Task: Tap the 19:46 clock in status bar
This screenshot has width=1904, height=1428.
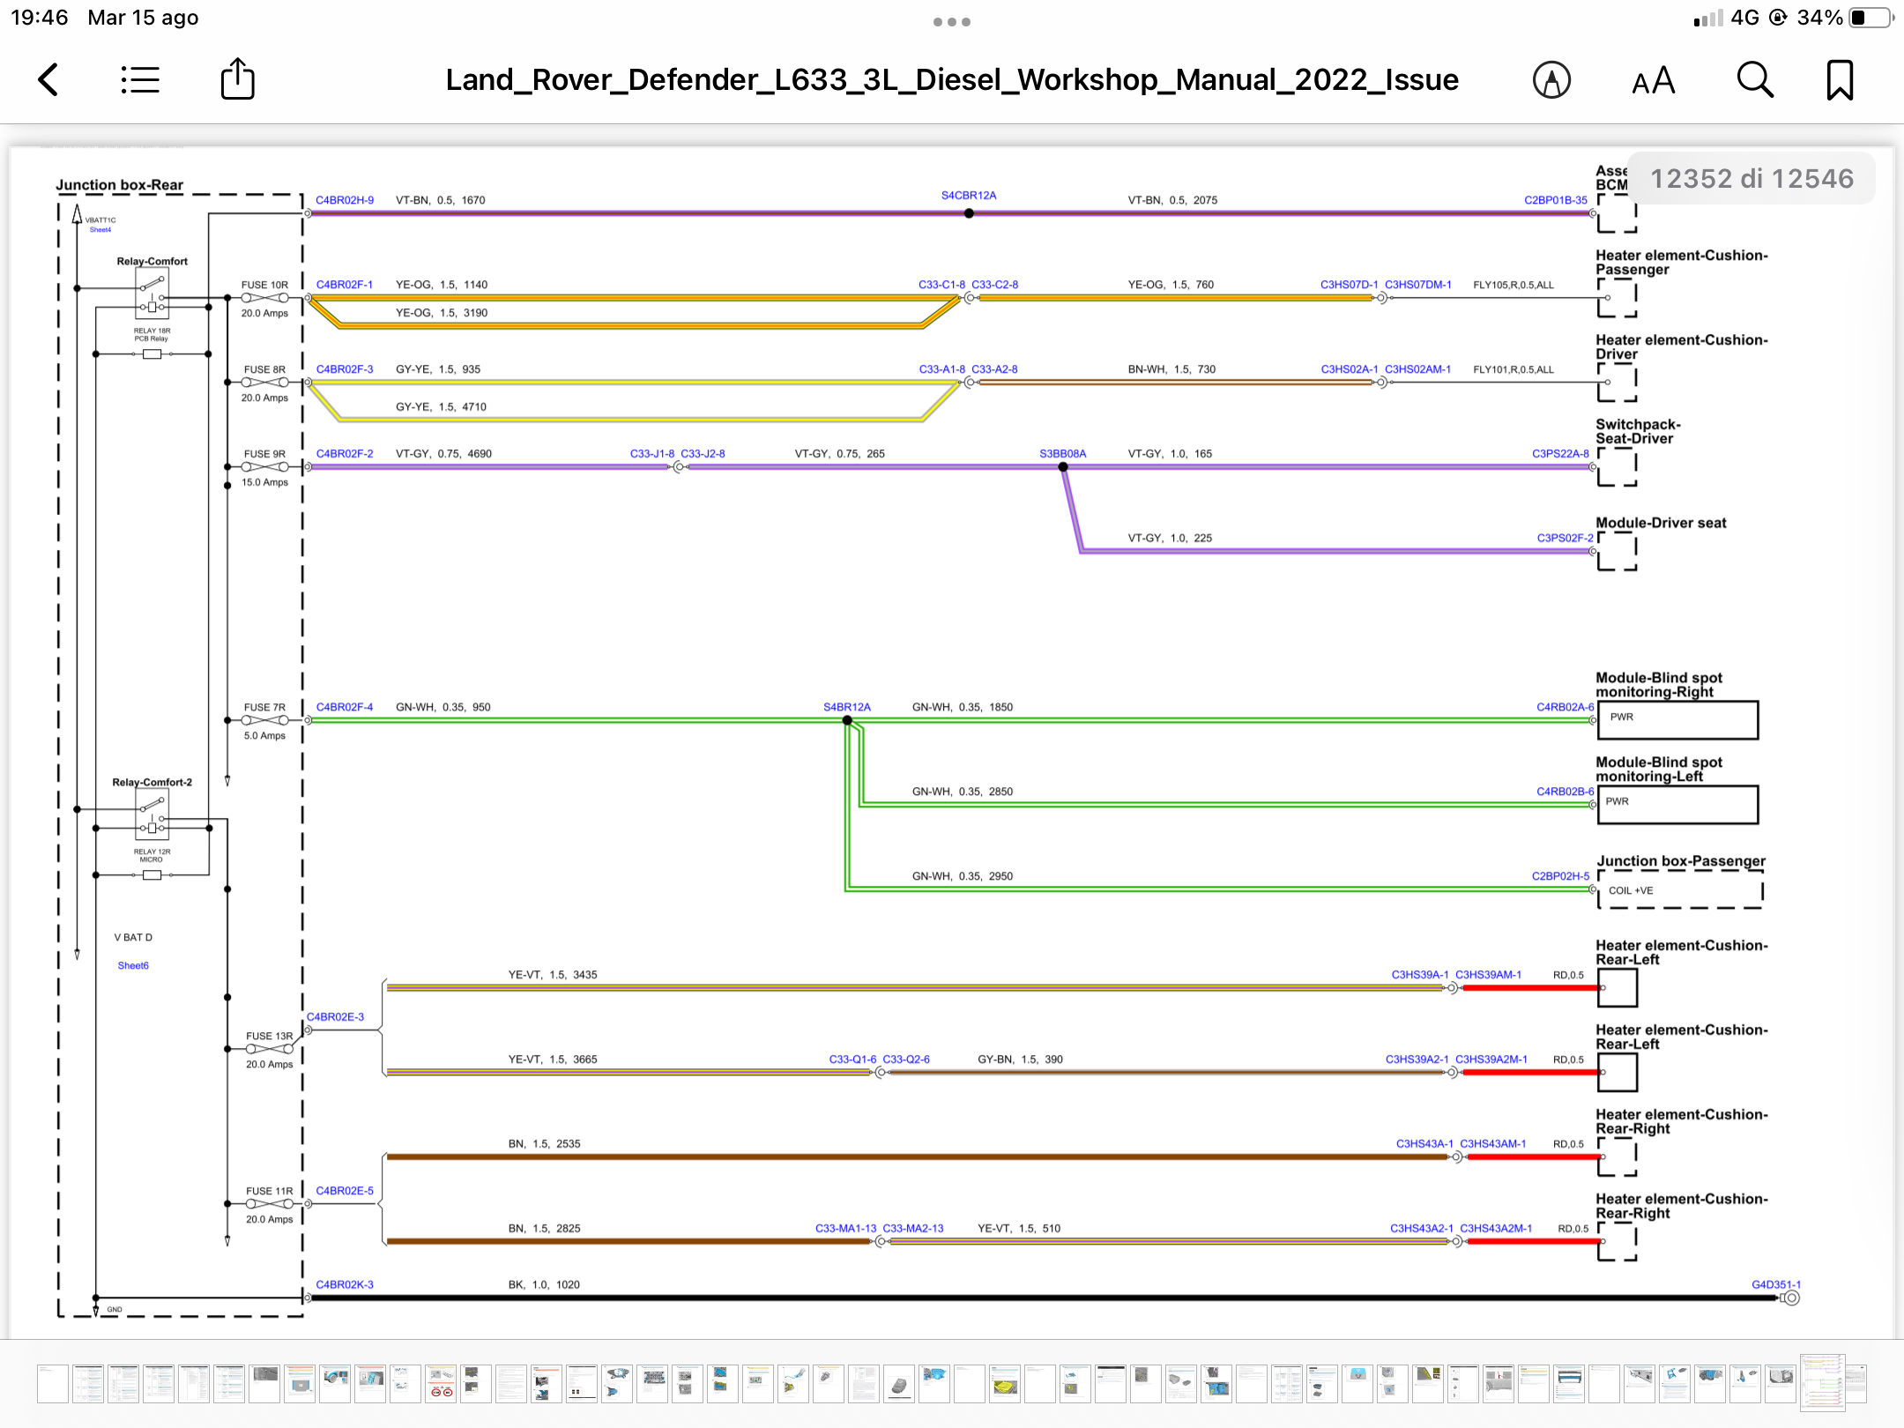Action: (40, 18)
